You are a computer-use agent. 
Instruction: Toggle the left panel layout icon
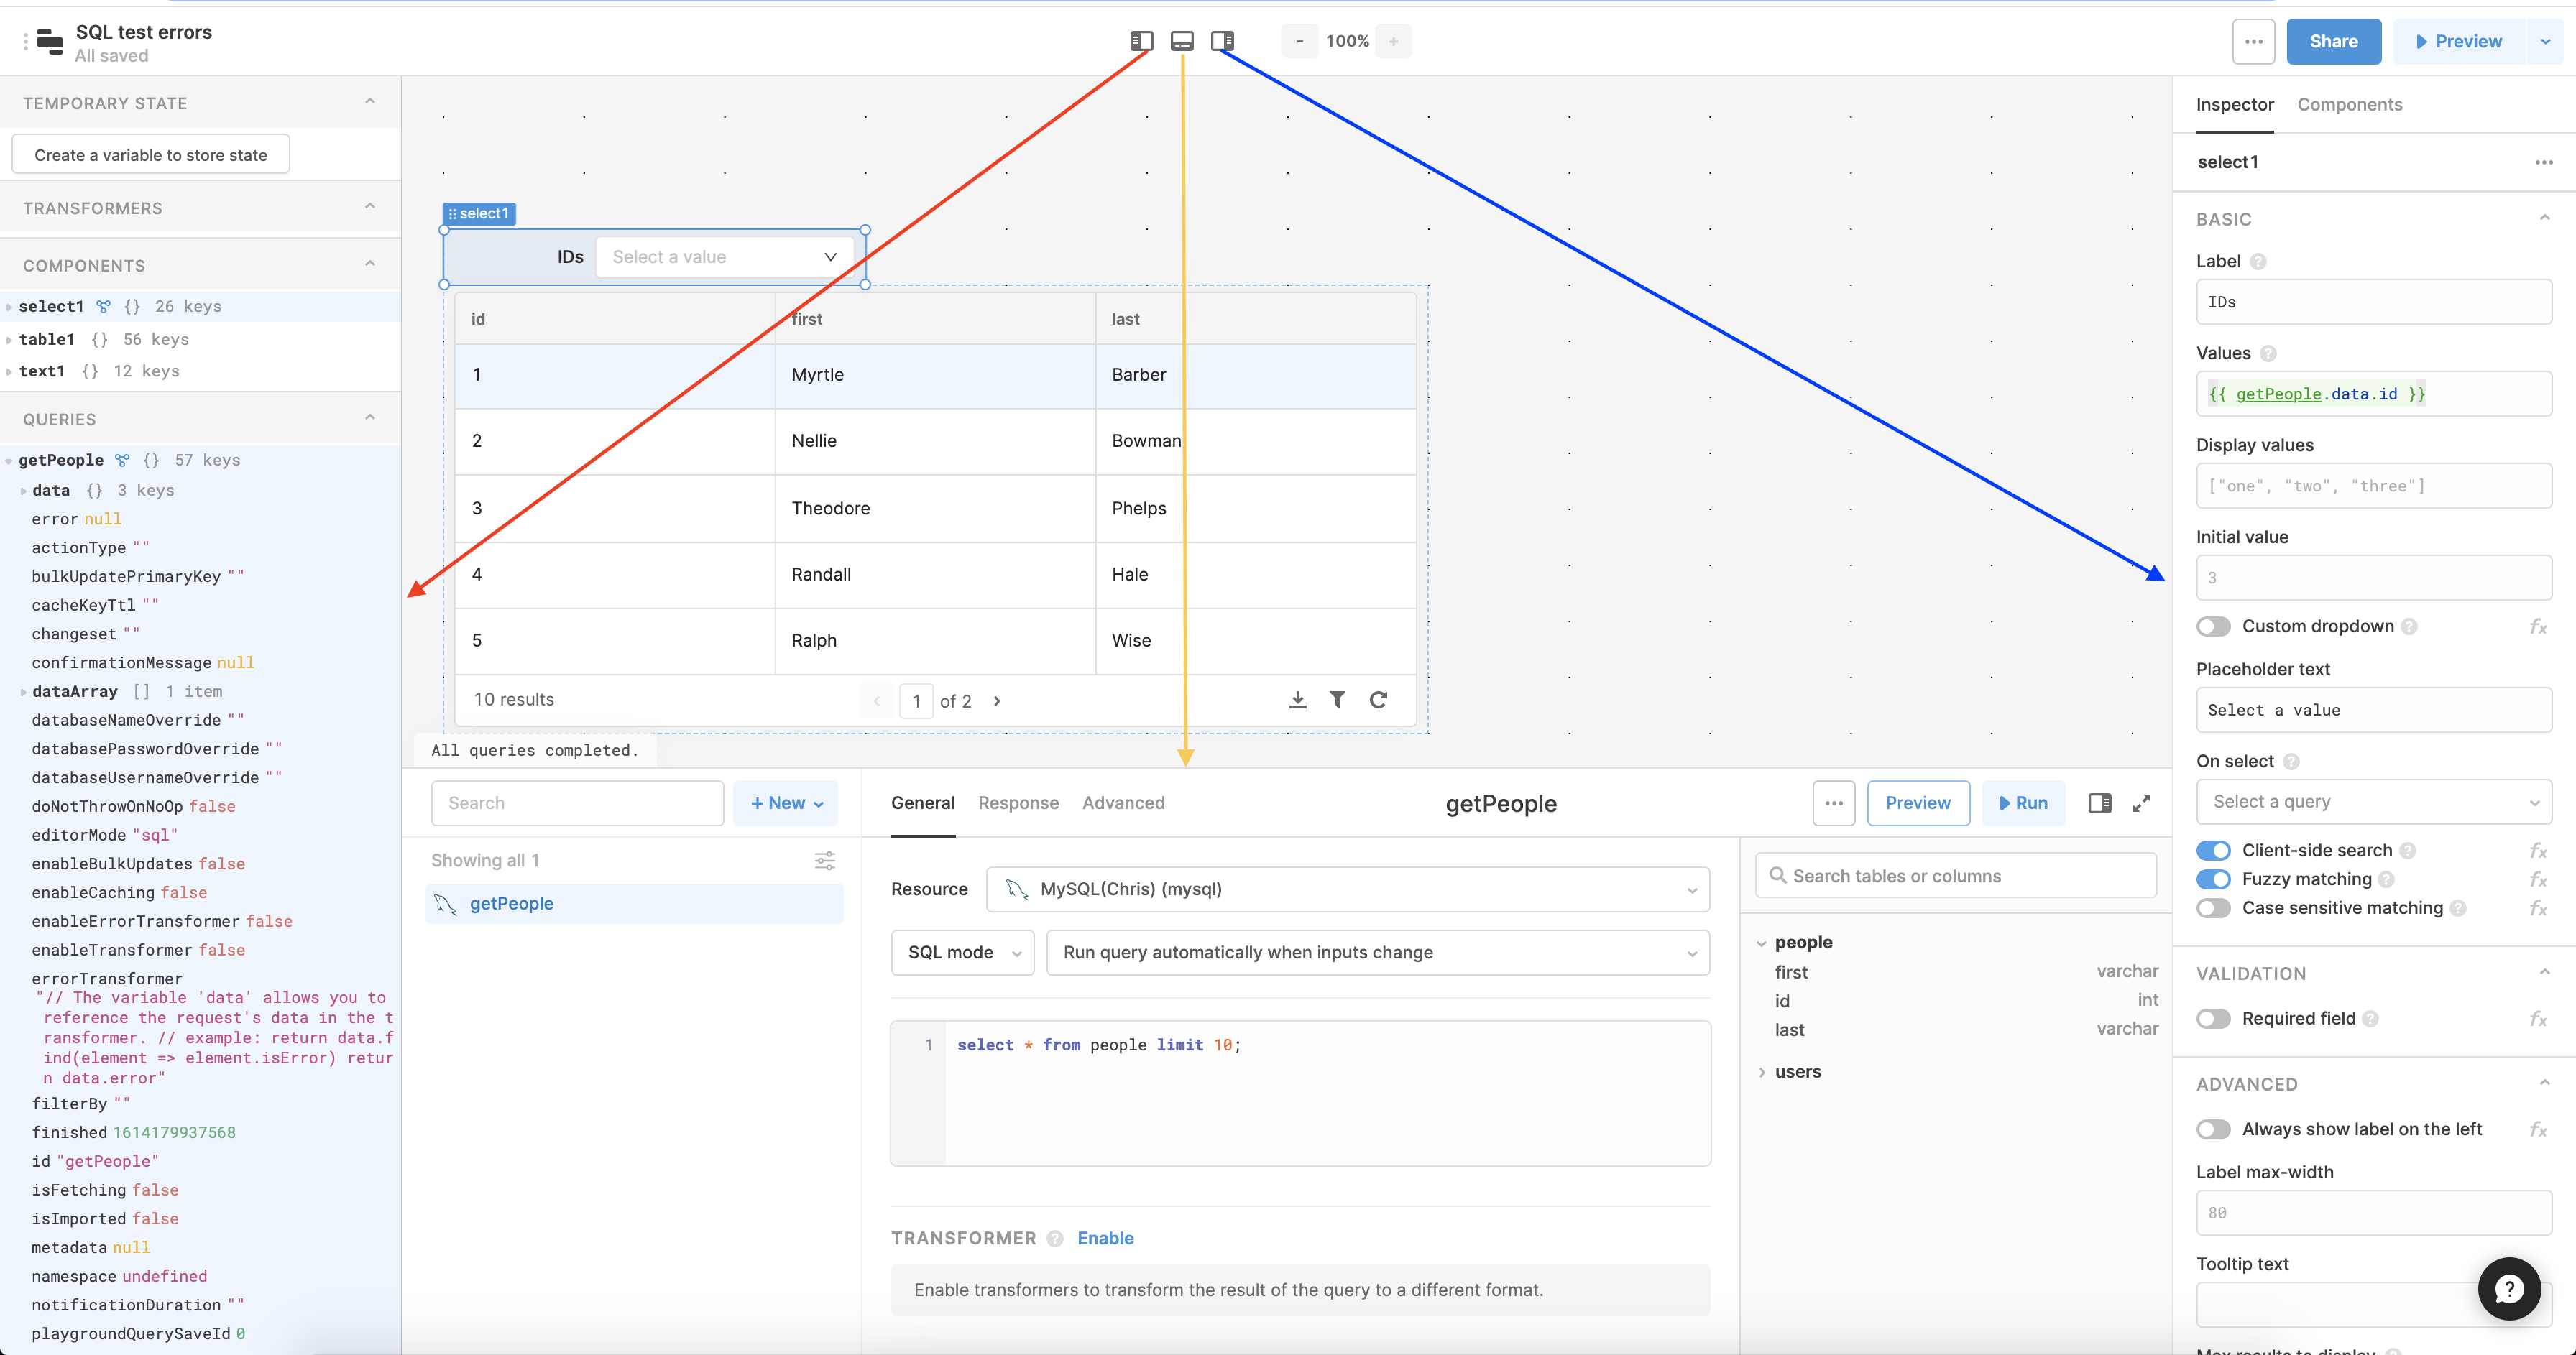1141,41
